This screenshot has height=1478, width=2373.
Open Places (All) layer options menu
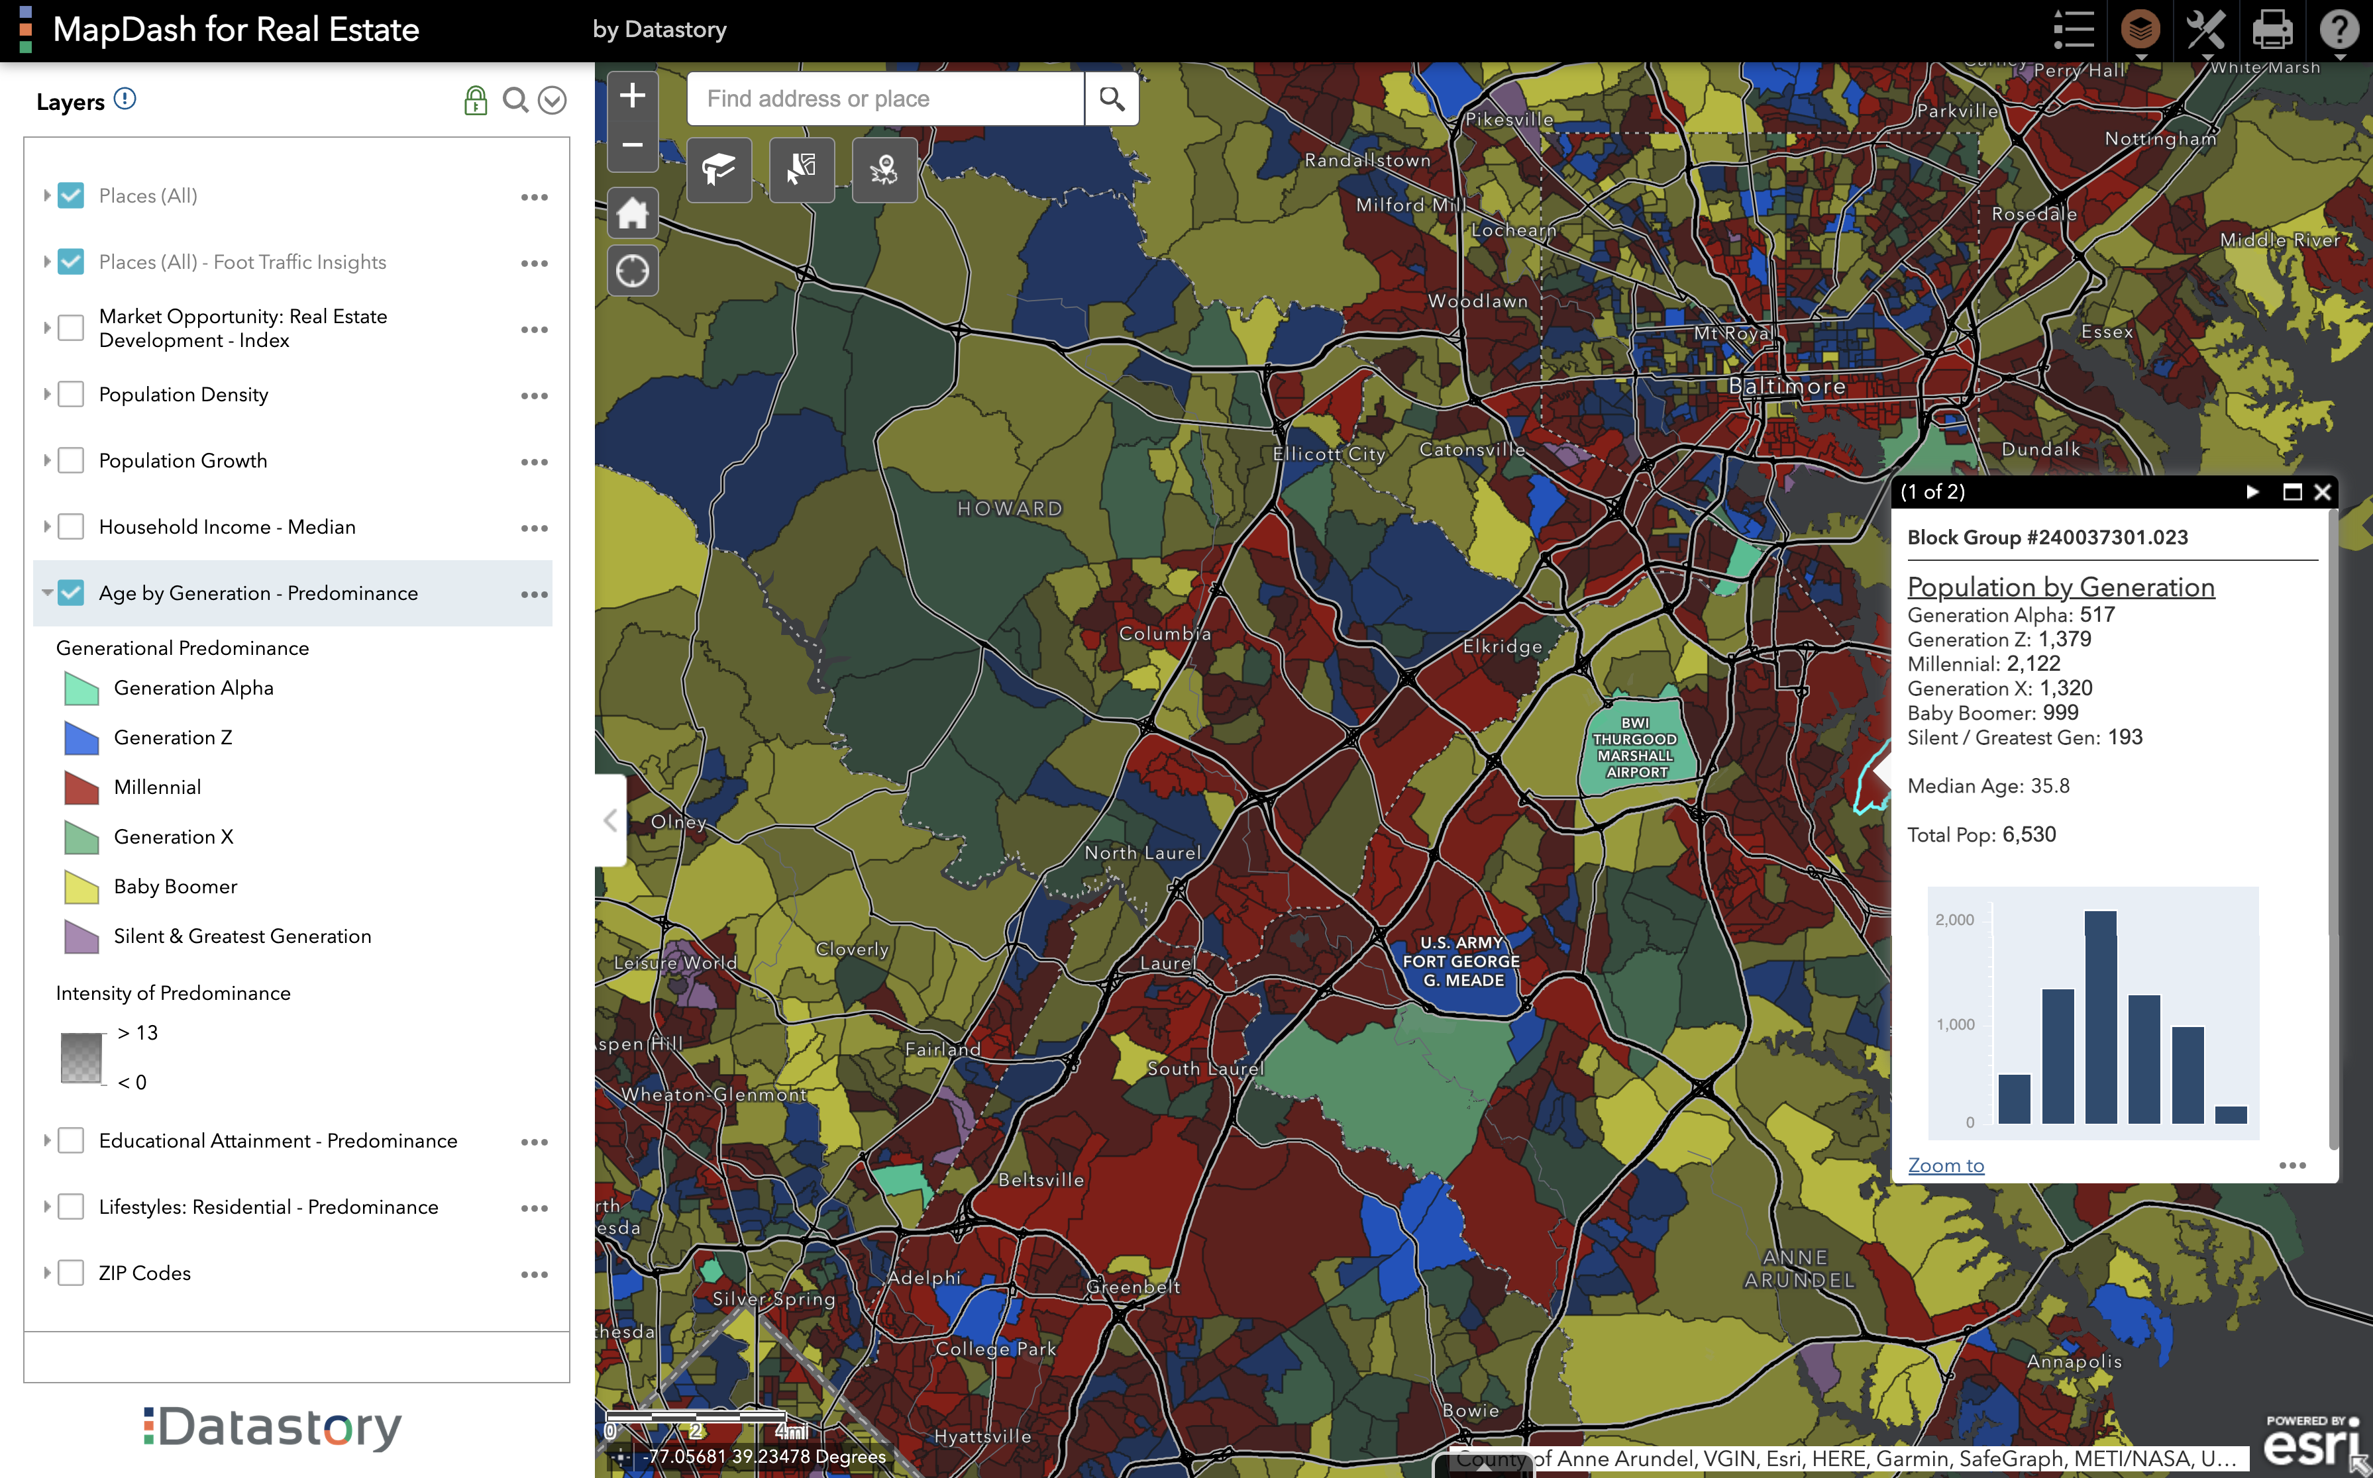534,197
